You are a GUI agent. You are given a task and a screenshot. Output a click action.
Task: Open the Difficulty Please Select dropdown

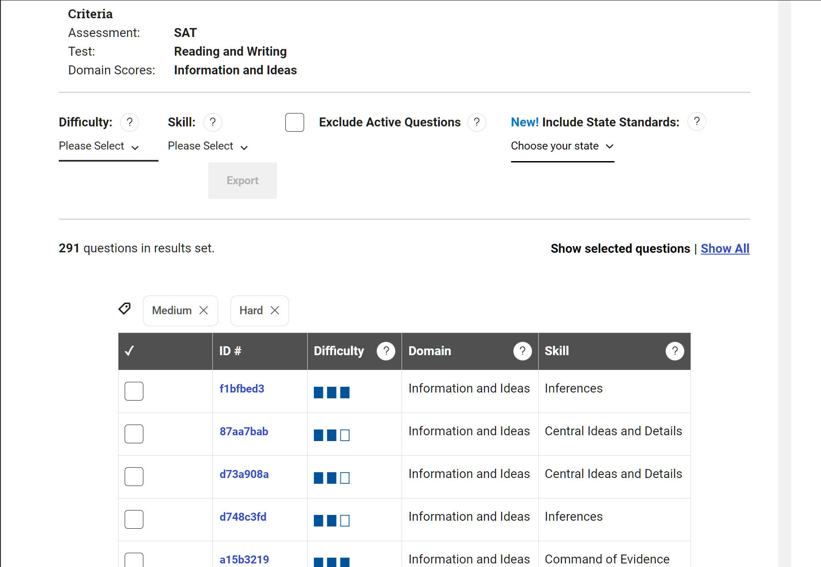click(99, 146)
